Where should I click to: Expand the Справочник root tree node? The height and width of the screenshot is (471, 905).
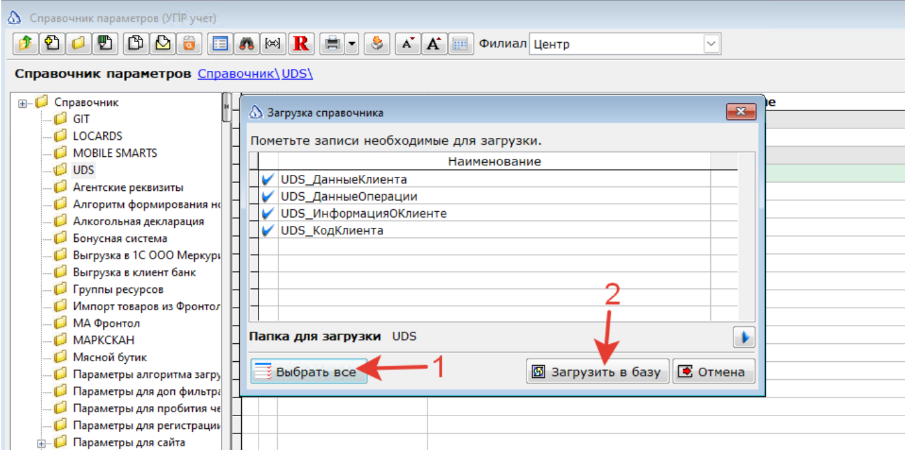pos(22,103)
